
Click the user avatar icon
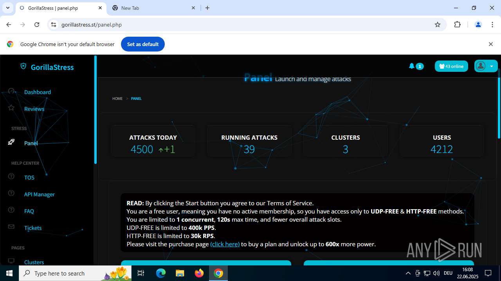481,66
